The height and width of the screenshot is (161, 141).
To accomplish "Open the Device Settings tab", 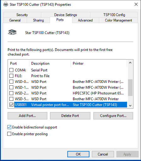I will click(x=65, y=15).
